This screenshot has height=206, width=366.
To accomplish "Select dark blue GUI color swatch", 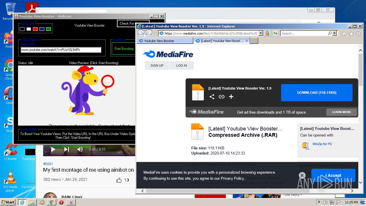I will tap(42, 29).
